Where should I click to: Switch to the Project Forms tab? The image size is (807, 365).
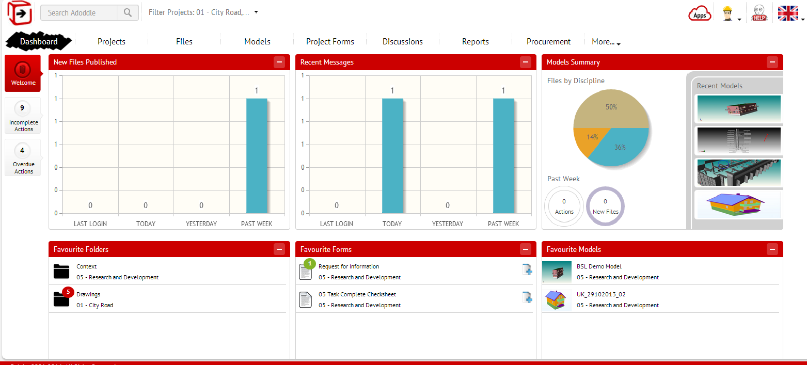330,42
